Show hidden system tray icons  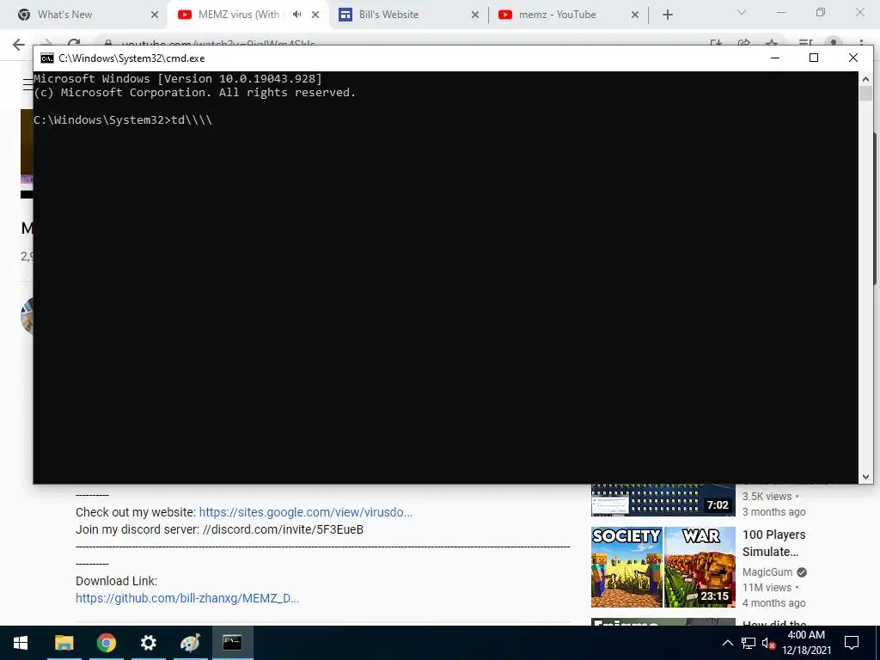[x=727, y=643]
